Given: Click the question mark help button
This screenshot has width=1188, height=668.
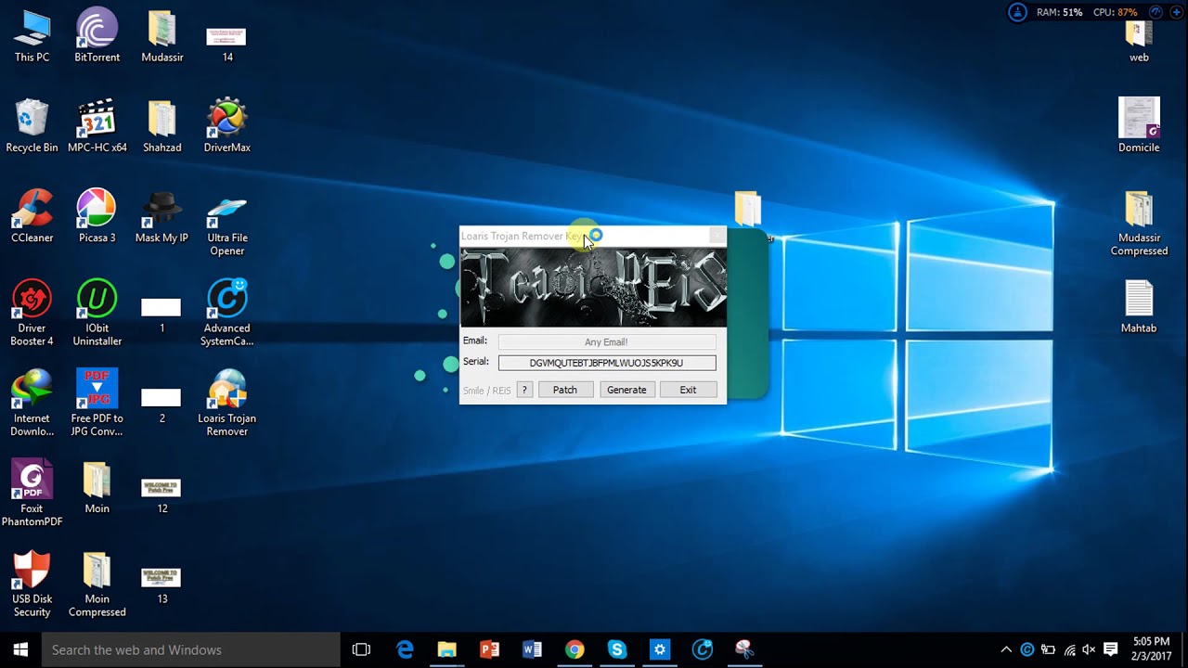Looking at the screenshot, I should 524,390.
